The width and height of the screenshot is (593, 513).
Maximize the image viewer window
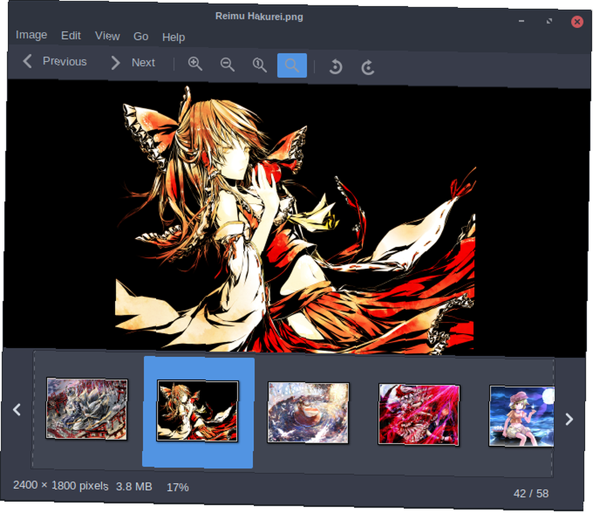[549, 21]
